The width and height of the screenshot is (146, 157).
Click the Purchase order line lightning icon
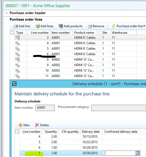(113, 26)
